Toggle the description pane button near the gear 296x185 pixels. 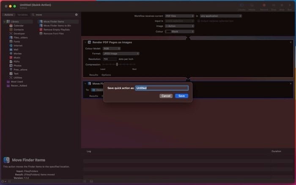click(9, 182)
